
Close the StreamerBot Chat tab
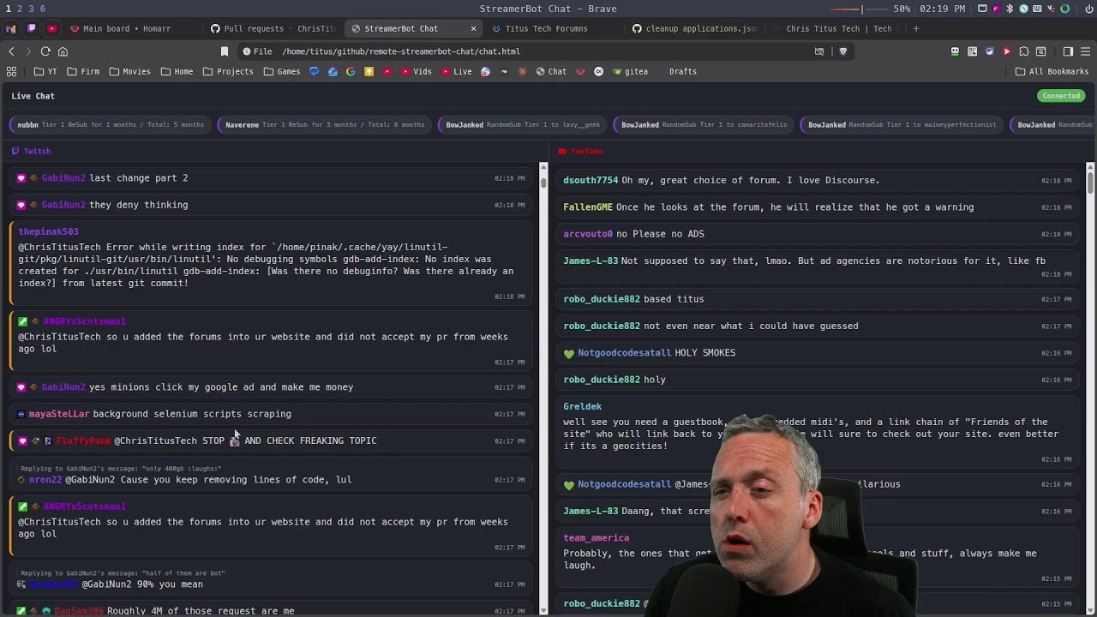click(473, 28)
